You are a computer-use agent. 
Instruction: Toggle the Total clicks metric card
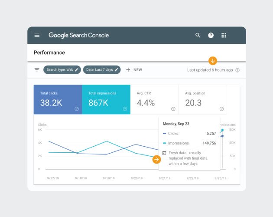pos(58,100)
